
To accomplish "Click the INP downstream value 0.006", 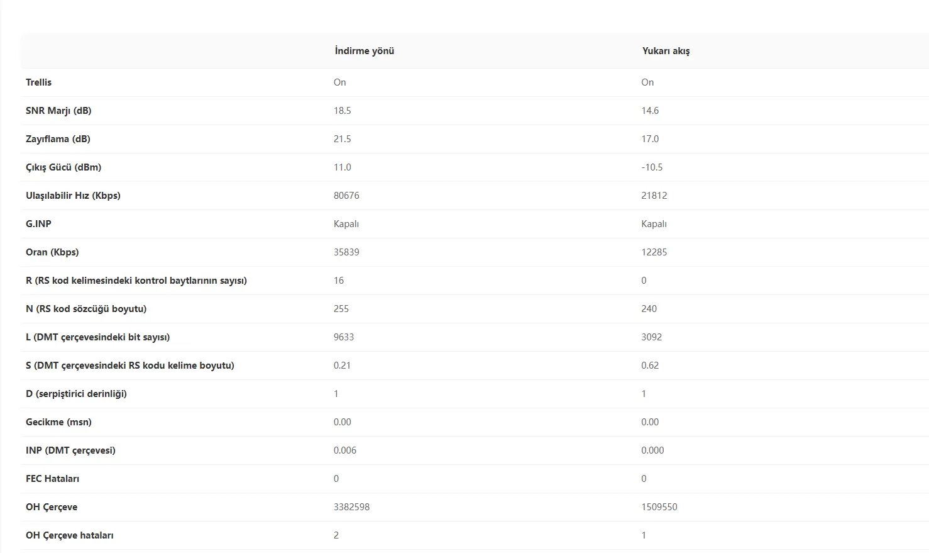I will click(345, 450).
